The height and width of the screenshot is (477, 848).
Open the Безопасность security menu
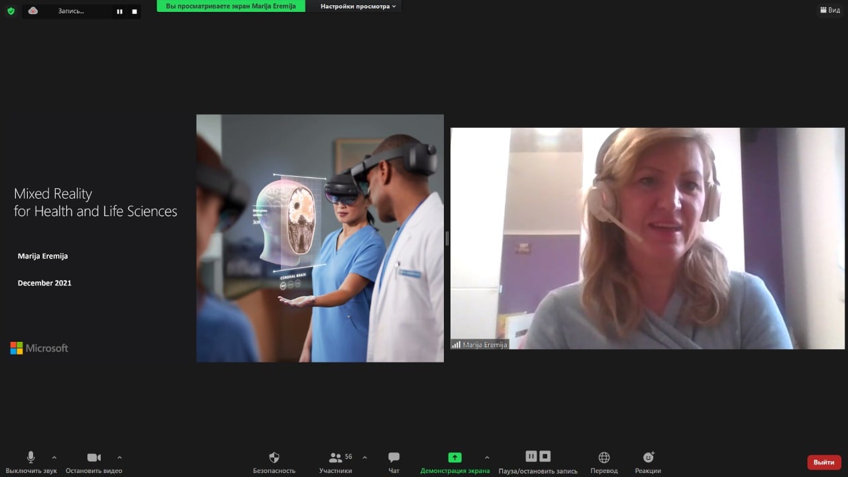(x=274, y=458)
